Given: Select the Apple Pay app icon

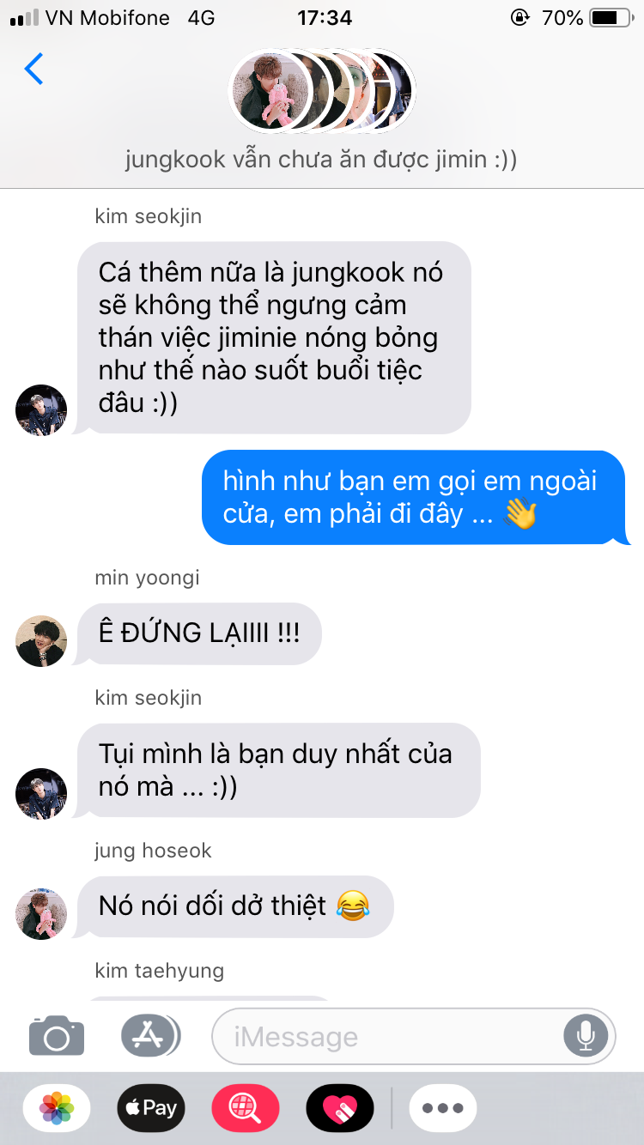Looking at the screenshot, I should pos(151,1108).
